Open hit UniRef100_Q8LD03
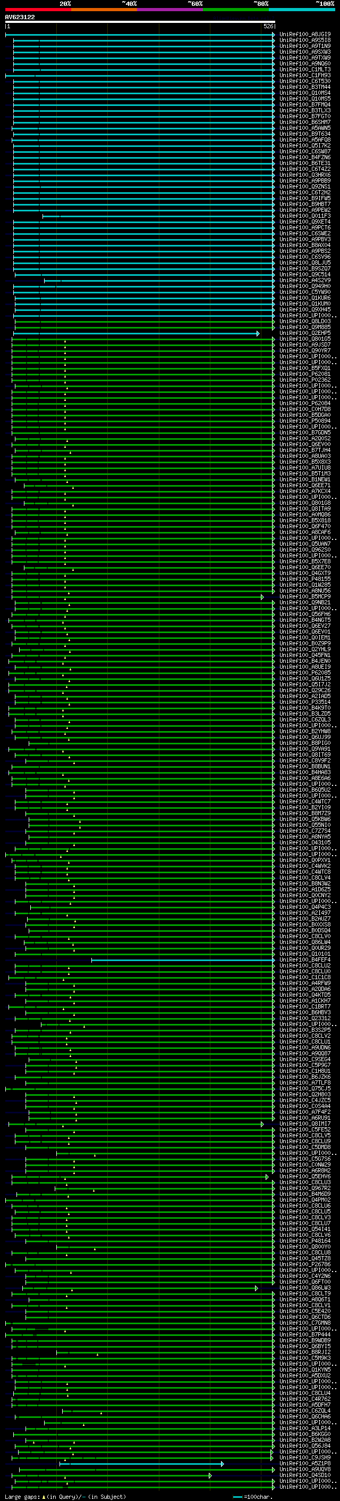The width and height of the screenshot is (340, 1501). tap(305, 322)
